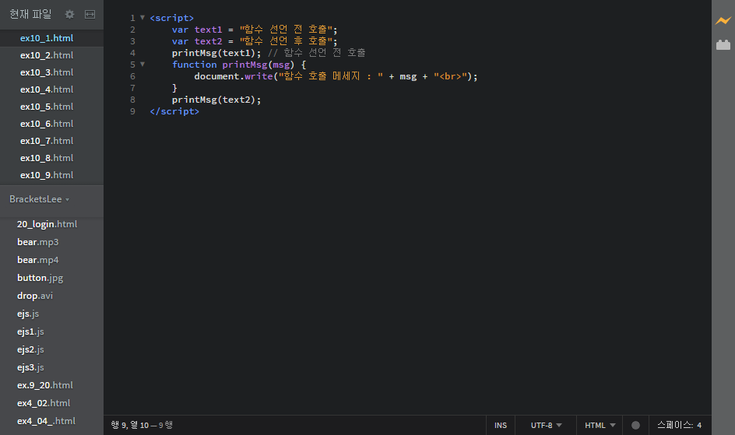
Task: Open button.jpg from project tree
Action: coord(40,278)
